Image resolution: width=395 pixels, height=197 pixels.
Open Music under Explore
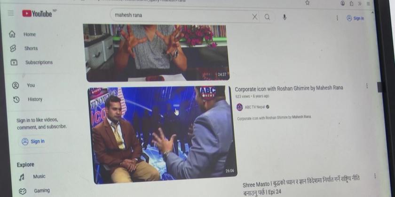(39, 176)
